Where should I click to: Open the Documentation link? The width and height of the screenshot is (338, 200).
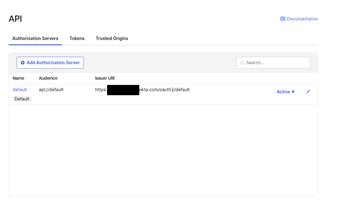click(x=302, y=19)
